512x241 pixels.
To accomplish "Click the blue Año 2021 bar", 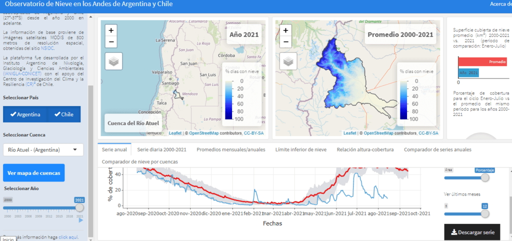I will point(468,73).
